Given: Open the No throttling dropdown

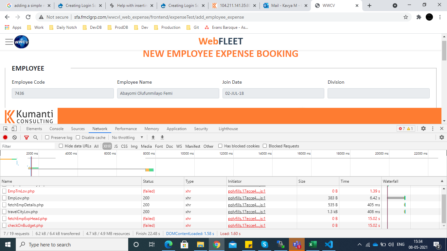Looking at the screenshot, I should pyautogui.click(x=128, y=137).
